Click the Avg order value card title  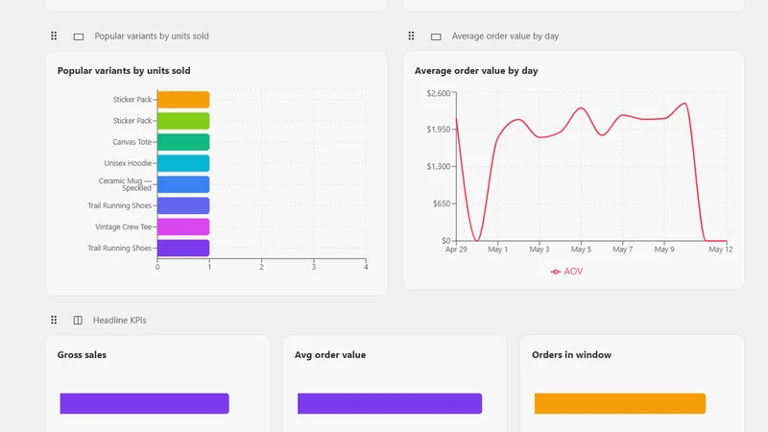[330, 354]
